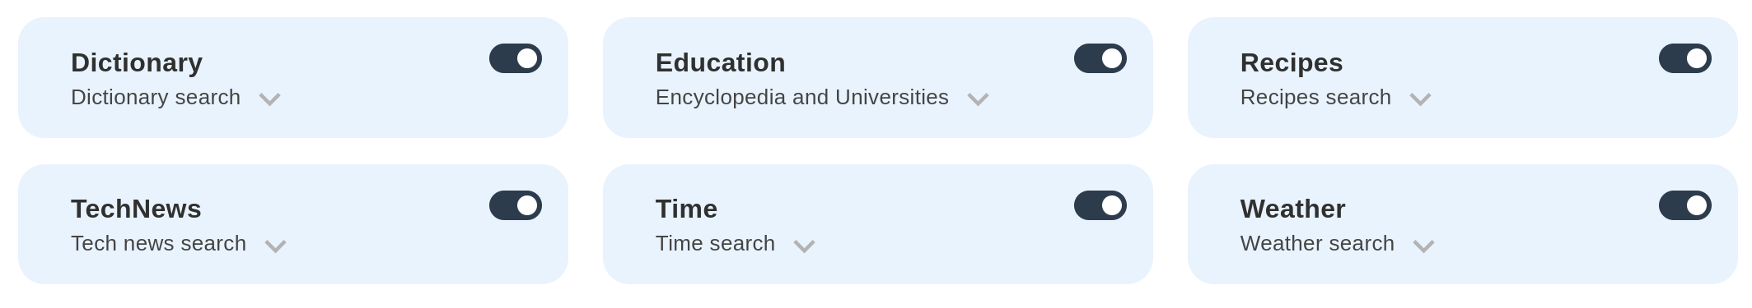This screenshot has height=308, width=1752.
Task: Turn off the Recipes switch
Action: (1685, 58)
